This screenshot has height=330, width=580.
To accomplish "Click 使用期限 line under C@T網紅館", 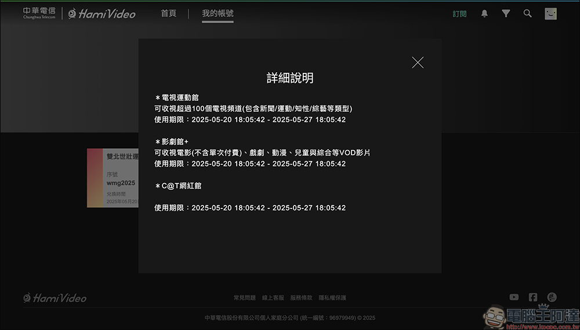I will point(250,208).
